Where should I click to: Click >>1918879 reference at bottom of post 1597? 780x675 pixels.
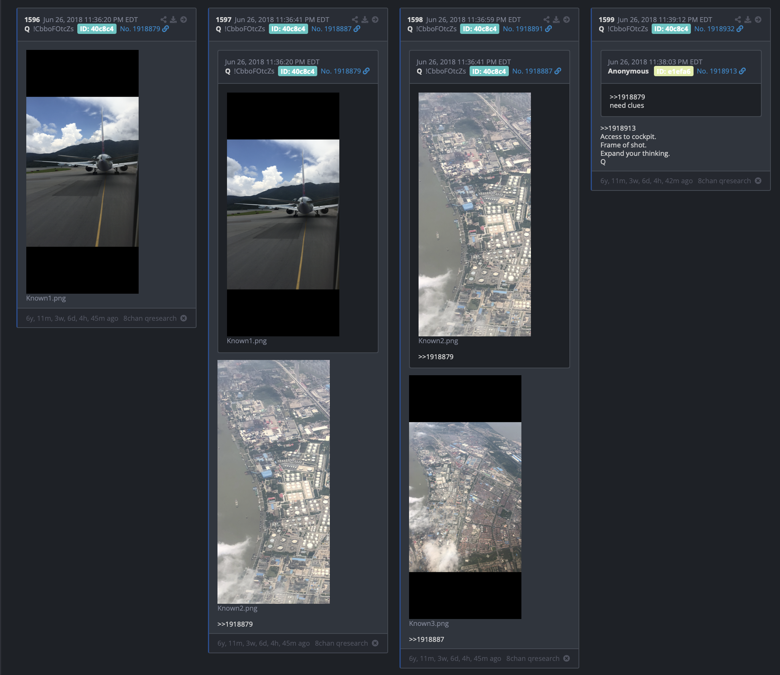[235, 624]
